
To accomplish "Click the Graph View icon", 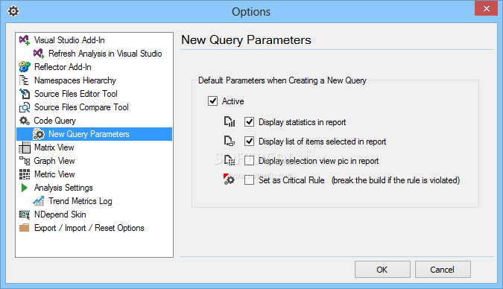I will pos(25,161).
